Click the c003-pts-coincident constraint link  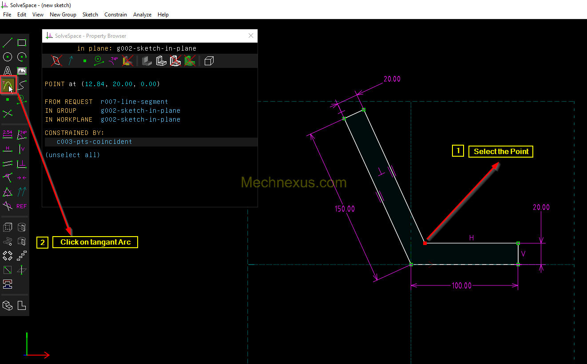click(x=94, y=142)
